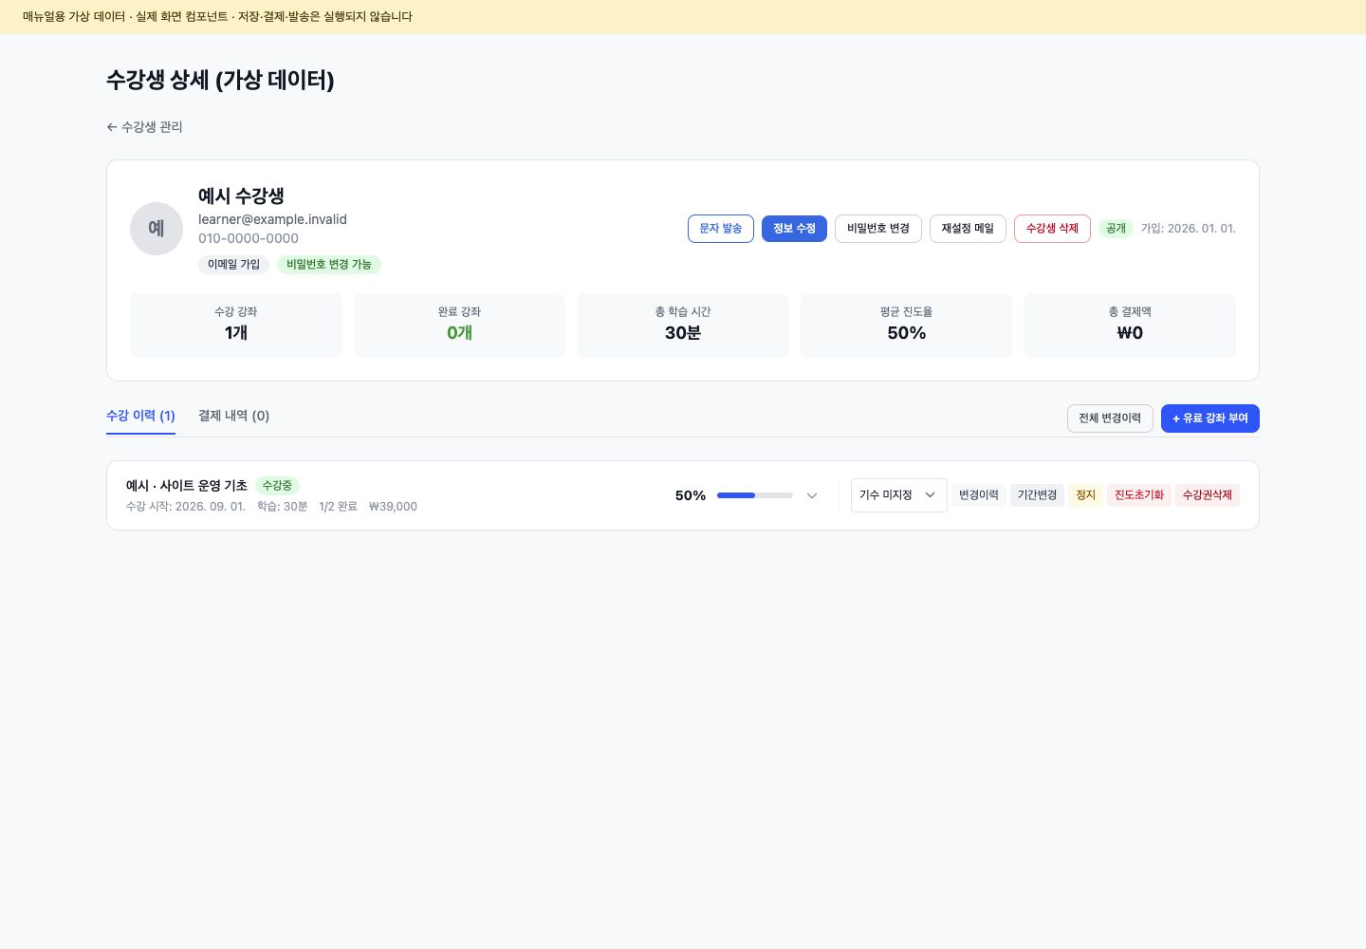This screenshot has width=1366, height=949.
Task: Open the 비밀번호 변경 button
Action: tap(878, 229)
